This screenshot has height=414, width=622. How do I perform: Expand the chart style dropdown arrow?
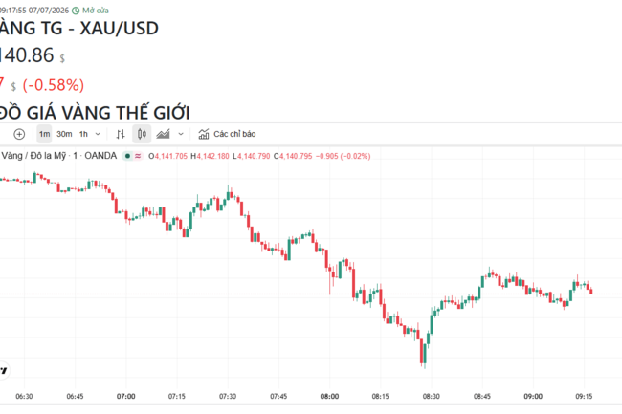(x=181, y=134)
